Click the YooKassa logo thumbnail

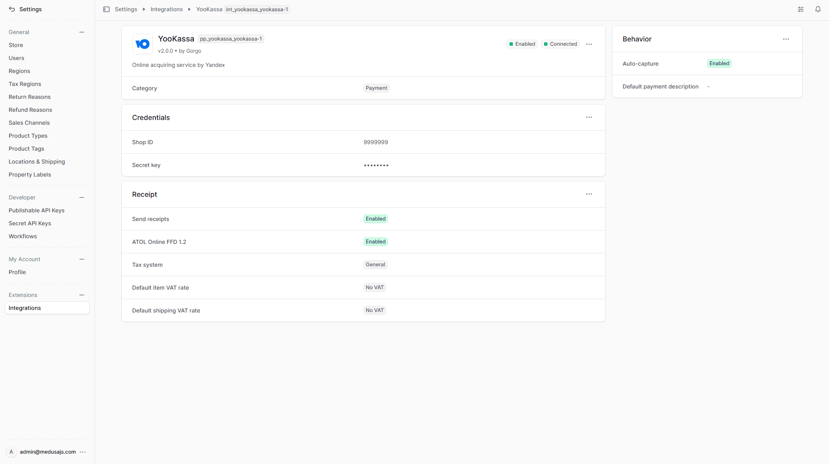point(142,44)
